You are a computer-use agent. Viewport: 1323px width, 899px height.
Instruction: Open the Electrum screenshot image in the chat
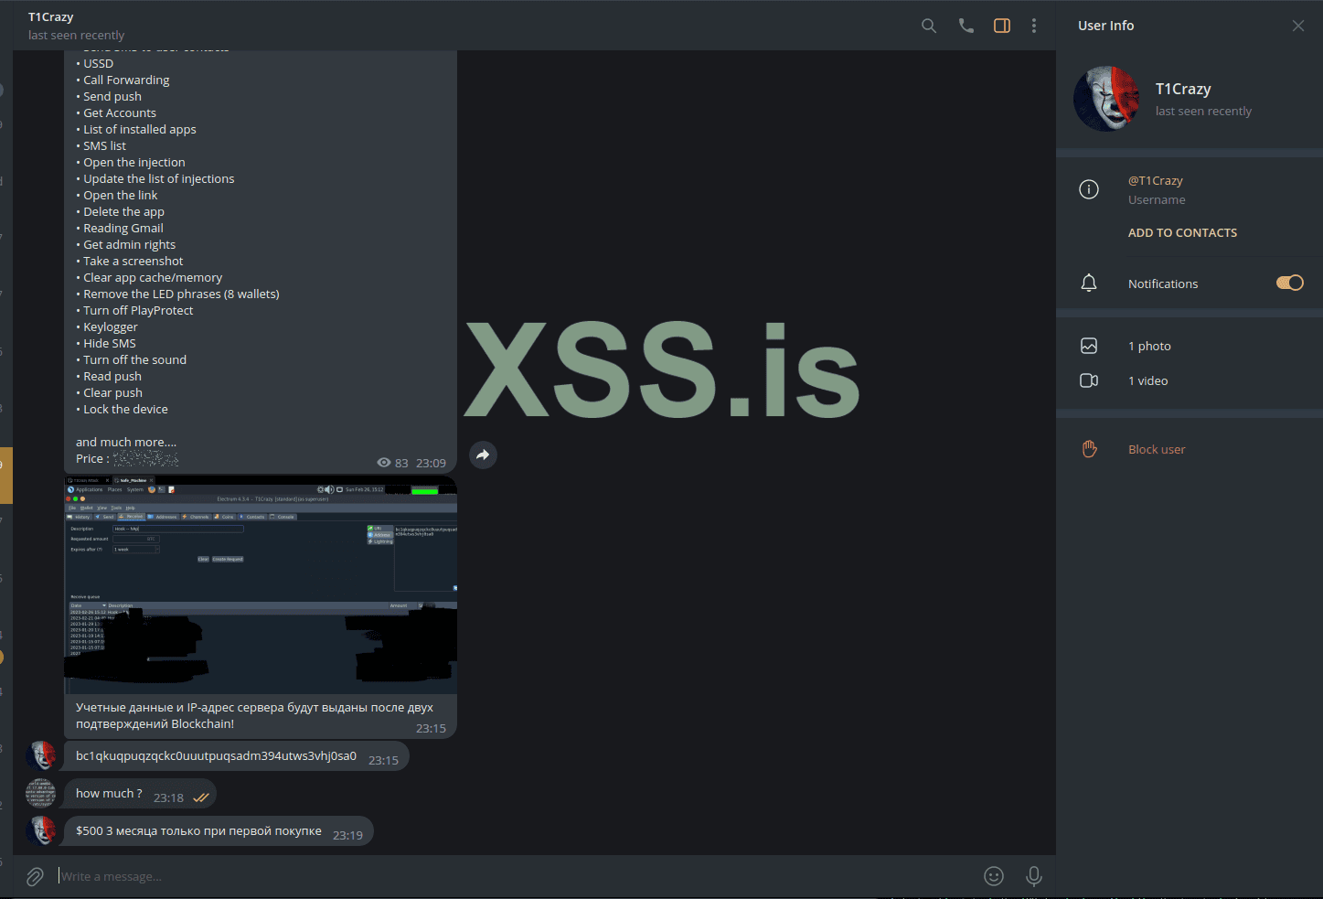tap(261, 584)
